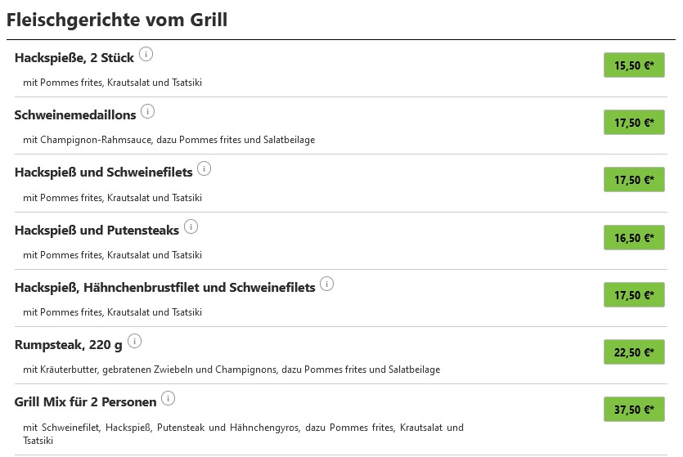Select the Rumpsteak, 220 g title
683x457 pixels.
click(x=69, y=345)
